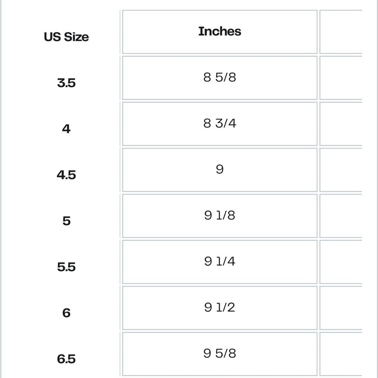Click the 9 5/8 inches cell

point(220,354)
